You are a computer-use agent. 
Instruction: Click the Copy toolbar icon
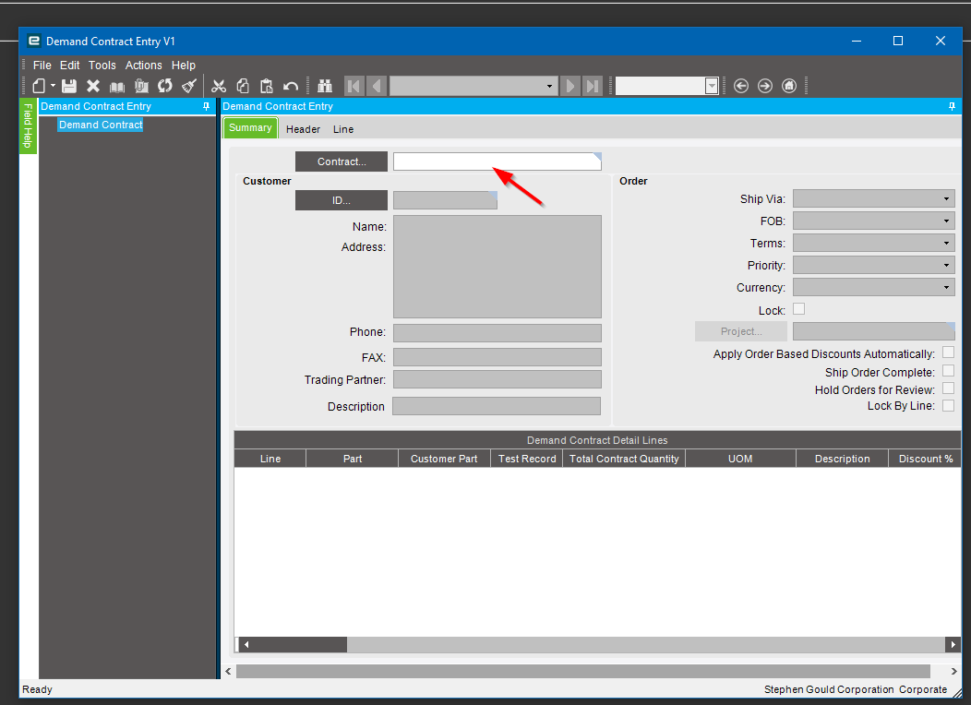point(243,86)
